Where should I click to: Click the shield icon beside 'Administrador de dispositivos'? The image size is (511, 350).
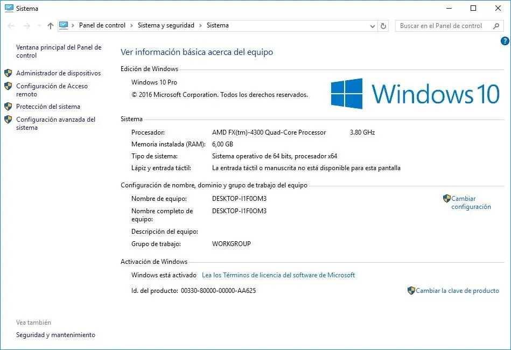click(9, 73)
